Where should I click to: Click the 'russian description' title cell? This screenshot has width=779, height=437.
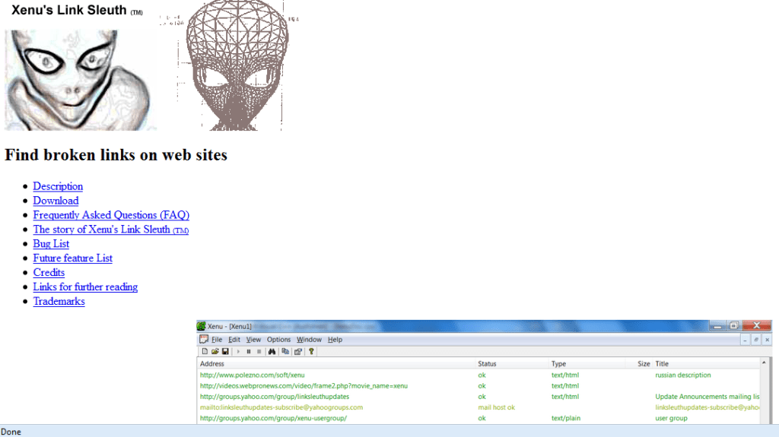683,375
